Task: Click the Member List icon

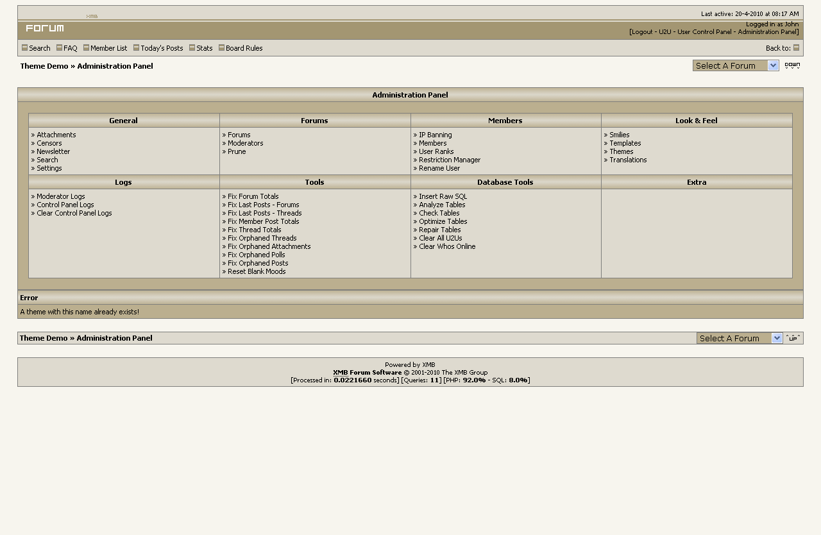Action: point(86,47)
